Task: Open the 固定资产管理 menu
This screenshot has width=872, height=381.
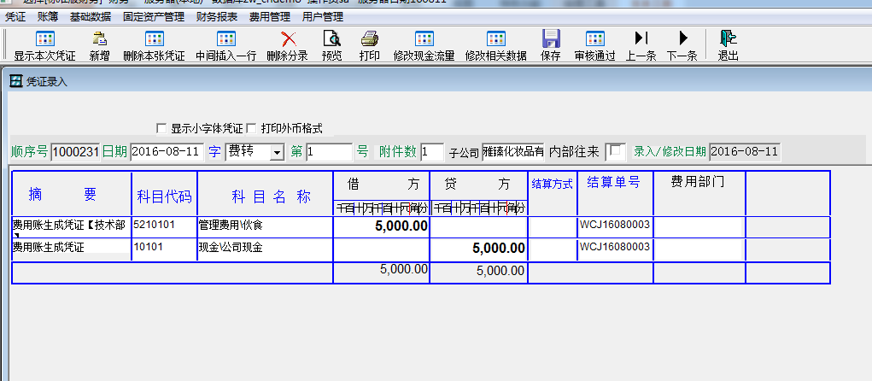Action: 154,16
